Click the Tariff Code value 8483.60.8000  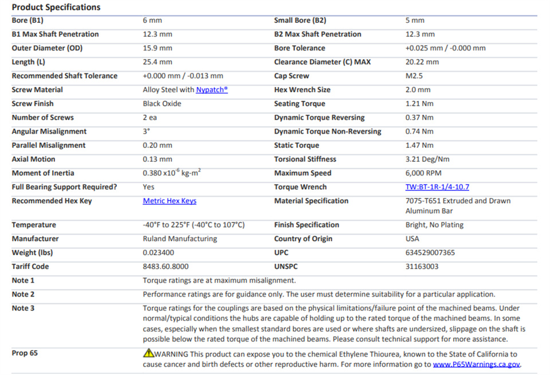166,267
